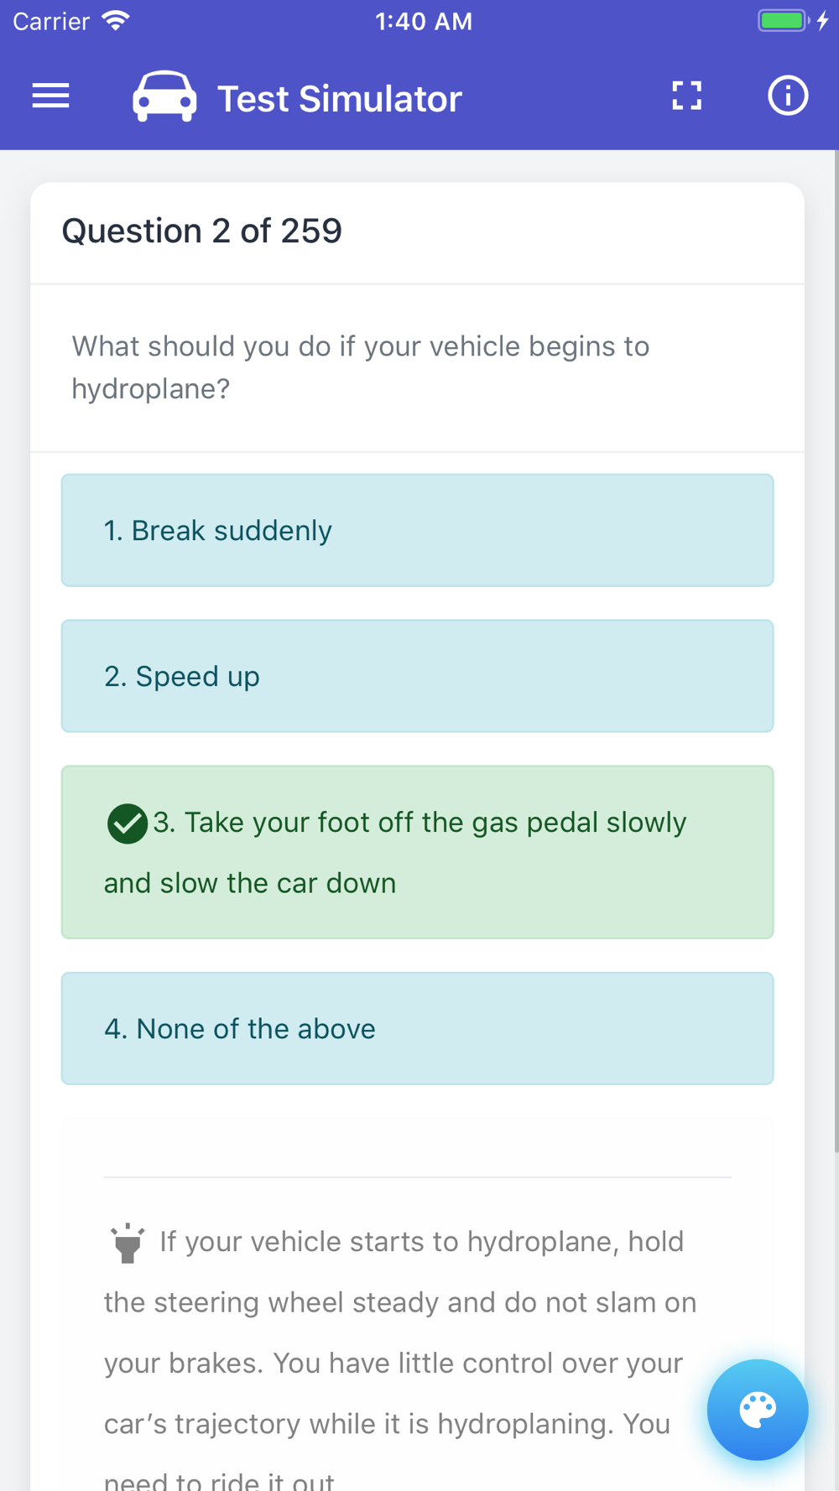
Task: Open the info circle icon
Action: pos(787,96)
